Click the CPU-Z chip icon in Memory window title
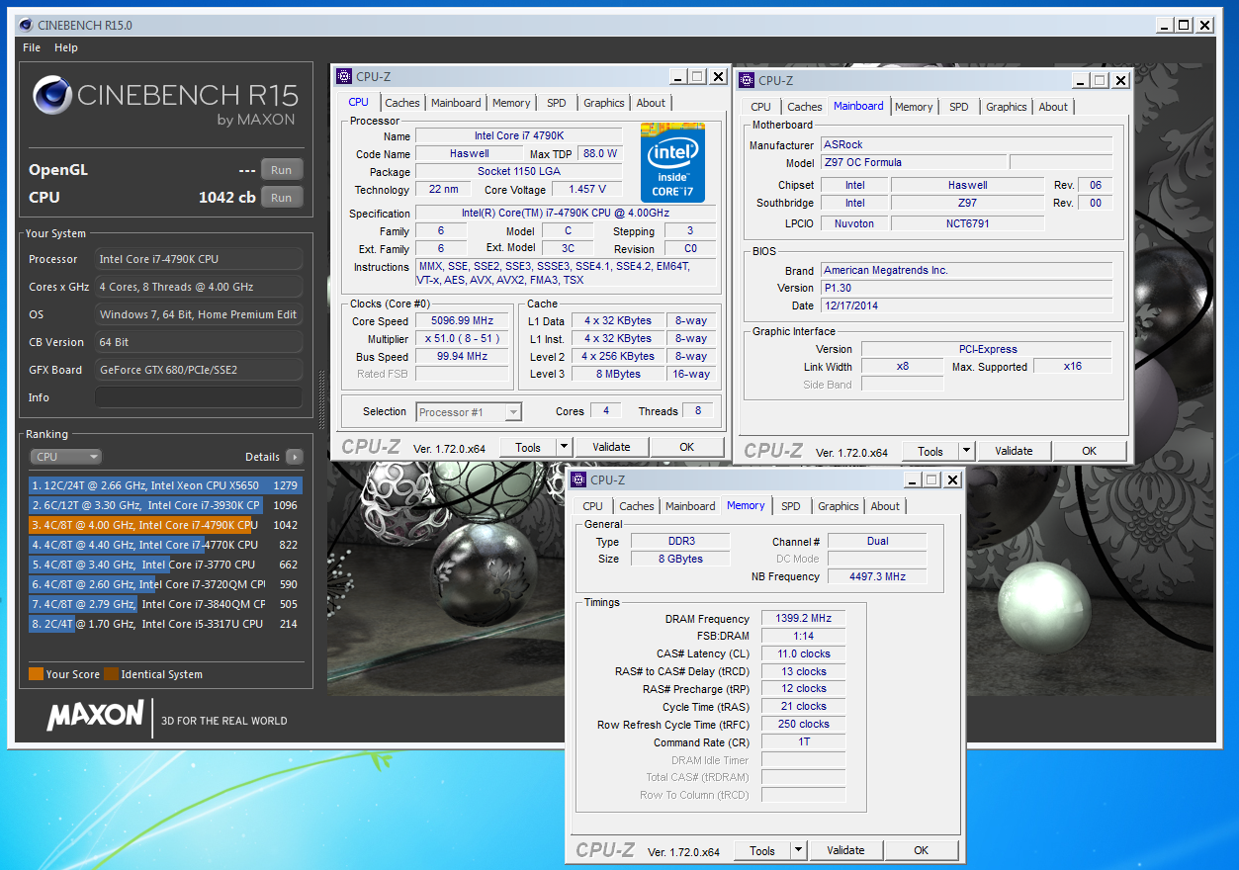Screen dimensions: 1239x870 click(x=578, y=479)
